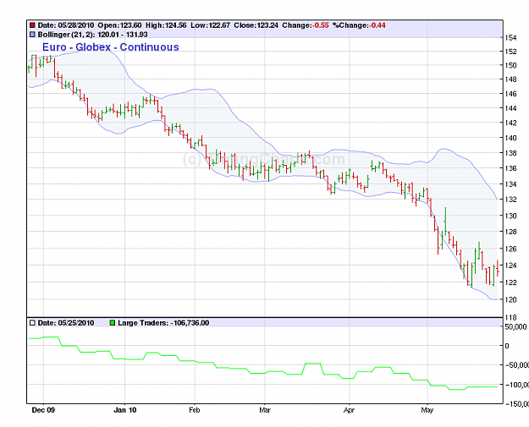Image resolution: width=529 pixels, height=427 pixels.
Task: Click the 'Mar' axis label
Action: pos(265,410)
